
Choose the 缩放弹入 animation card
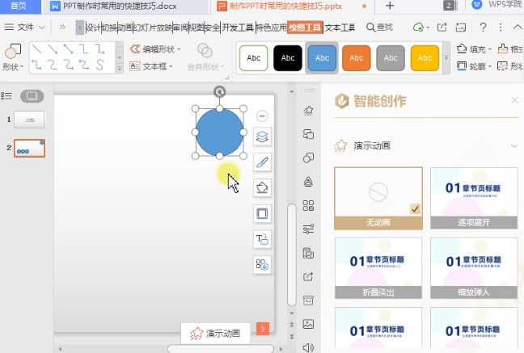474,268
